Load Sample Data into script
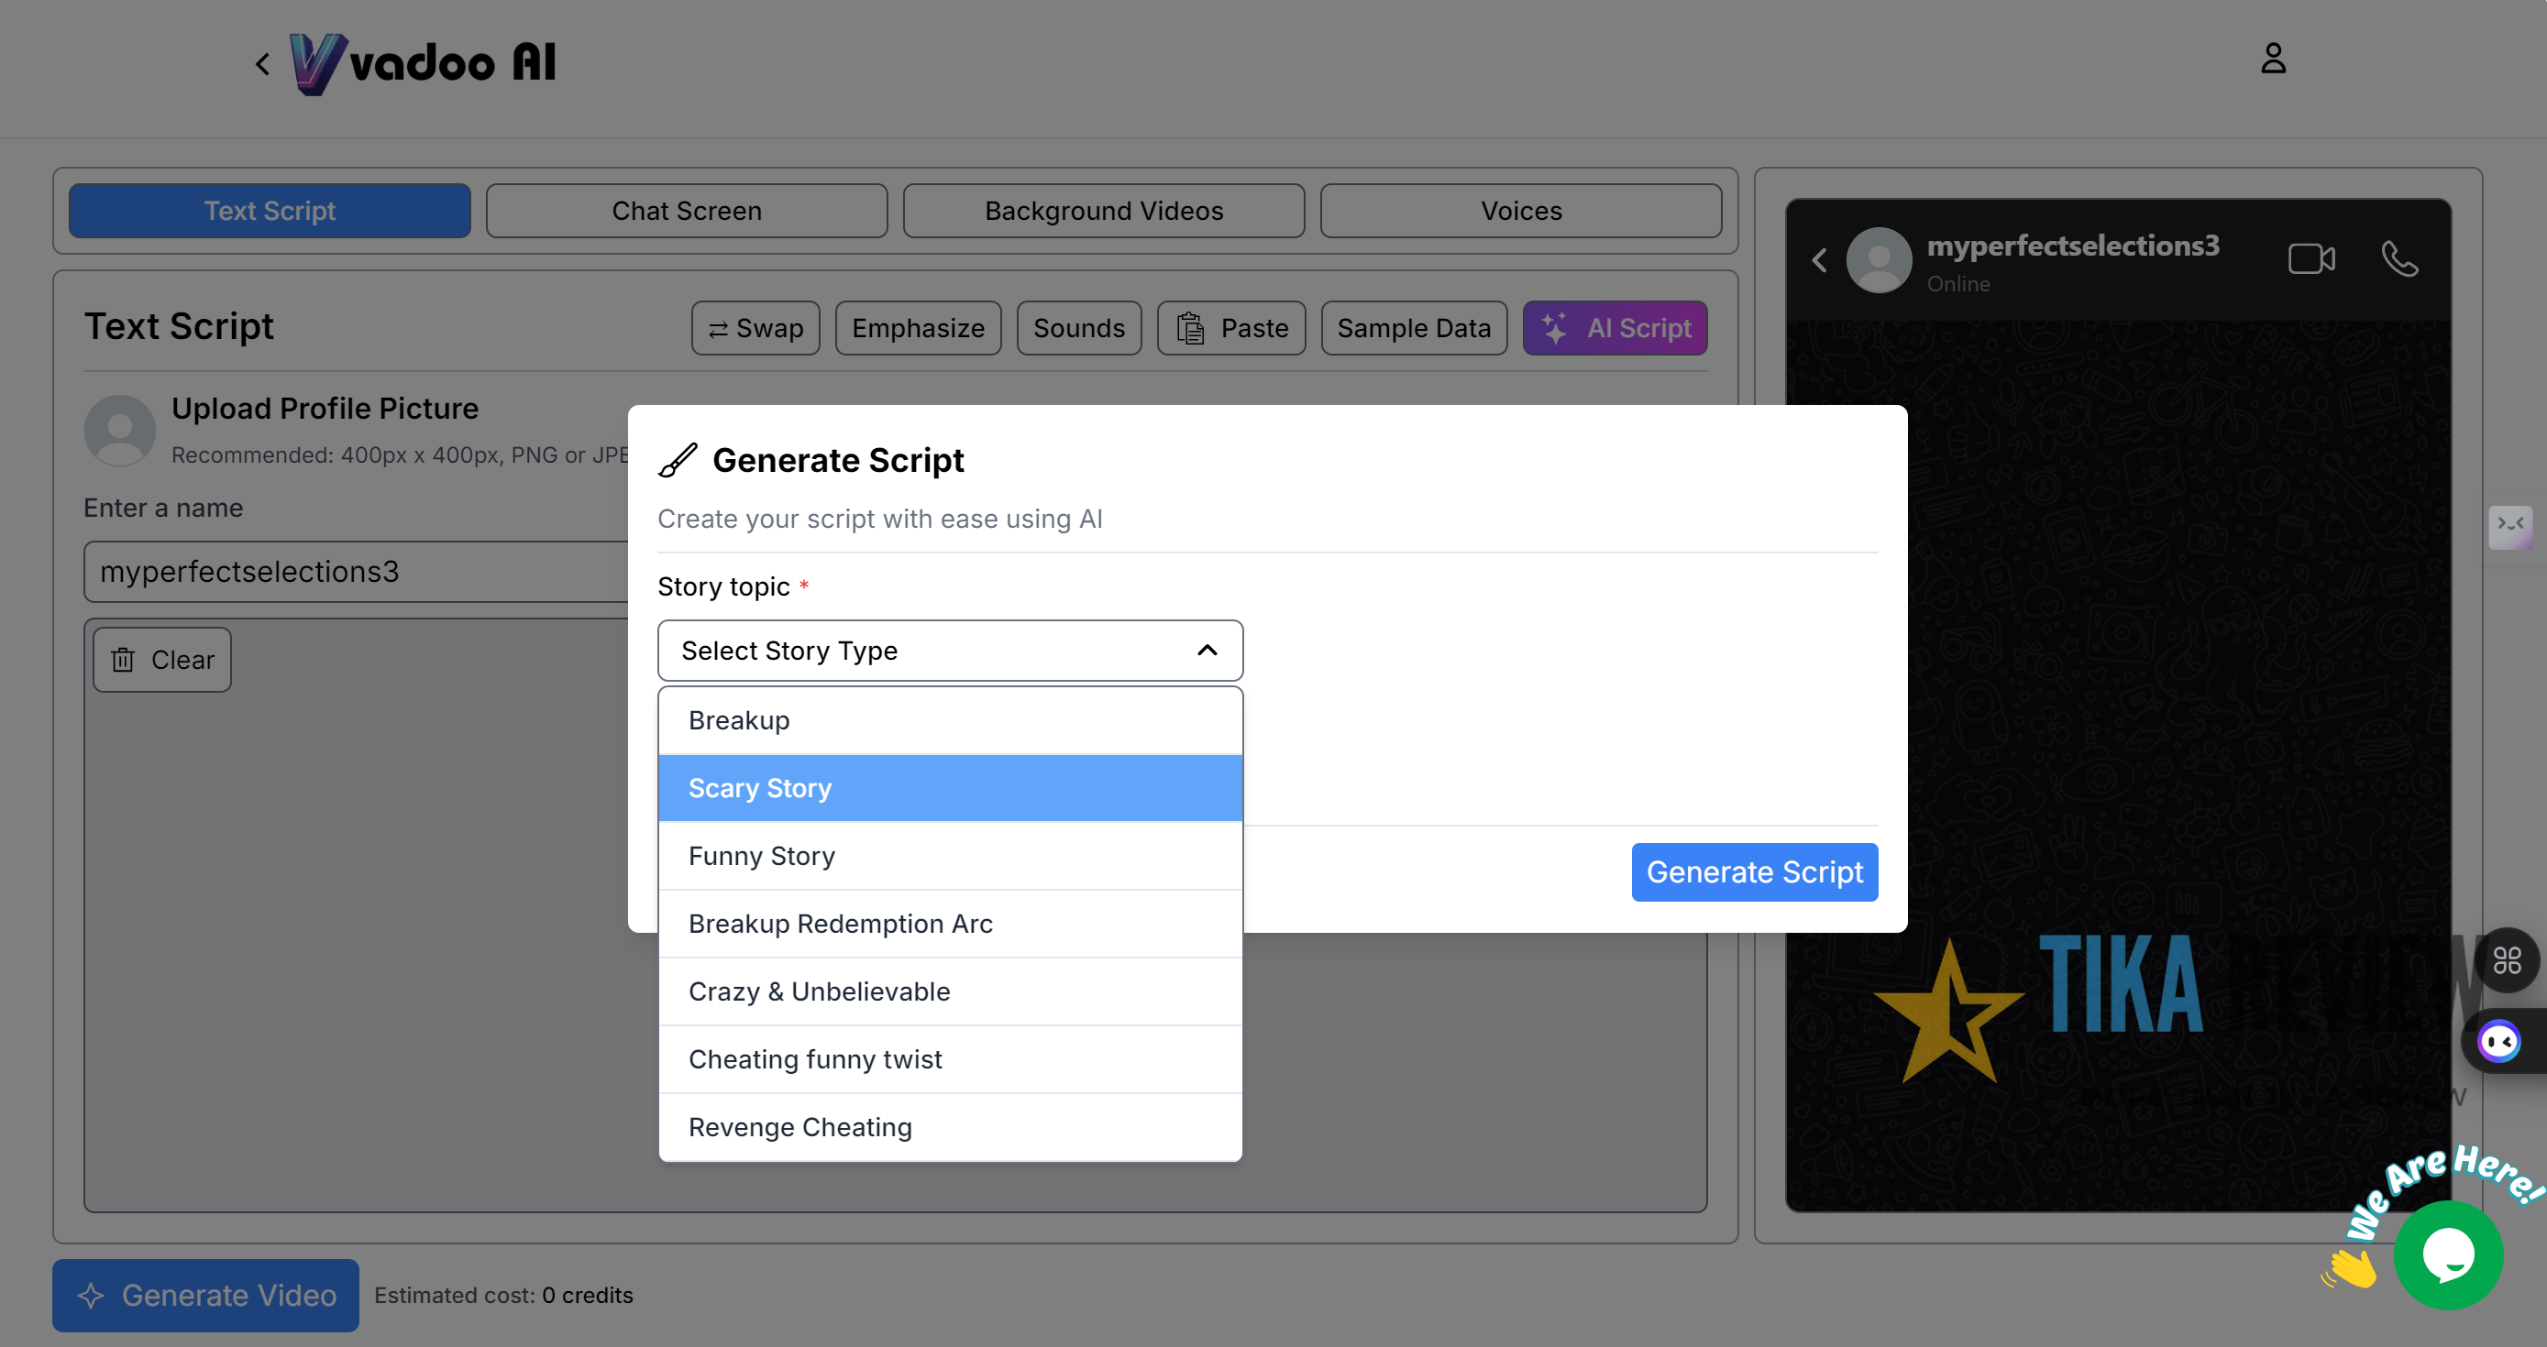The width and height of the screenshot is (2547, 1347). tap(1414, 328)
